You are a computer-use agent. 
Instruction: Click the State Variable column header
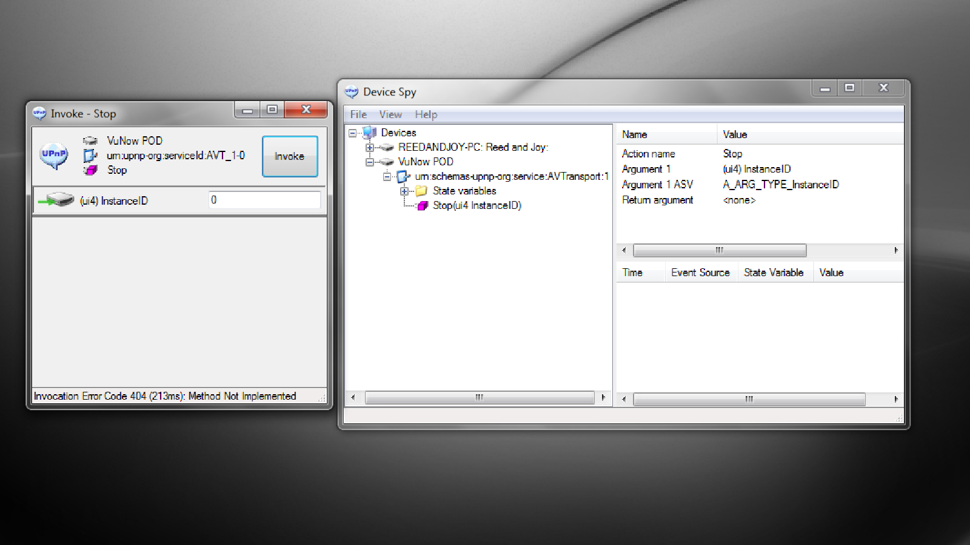[774, 272]
